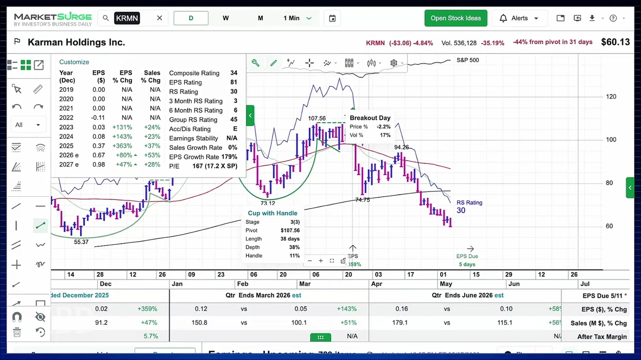The width and height of the screenshot is (641, 360).
Task: Select the horizontal line tool
Action: [x=40, y=206]
